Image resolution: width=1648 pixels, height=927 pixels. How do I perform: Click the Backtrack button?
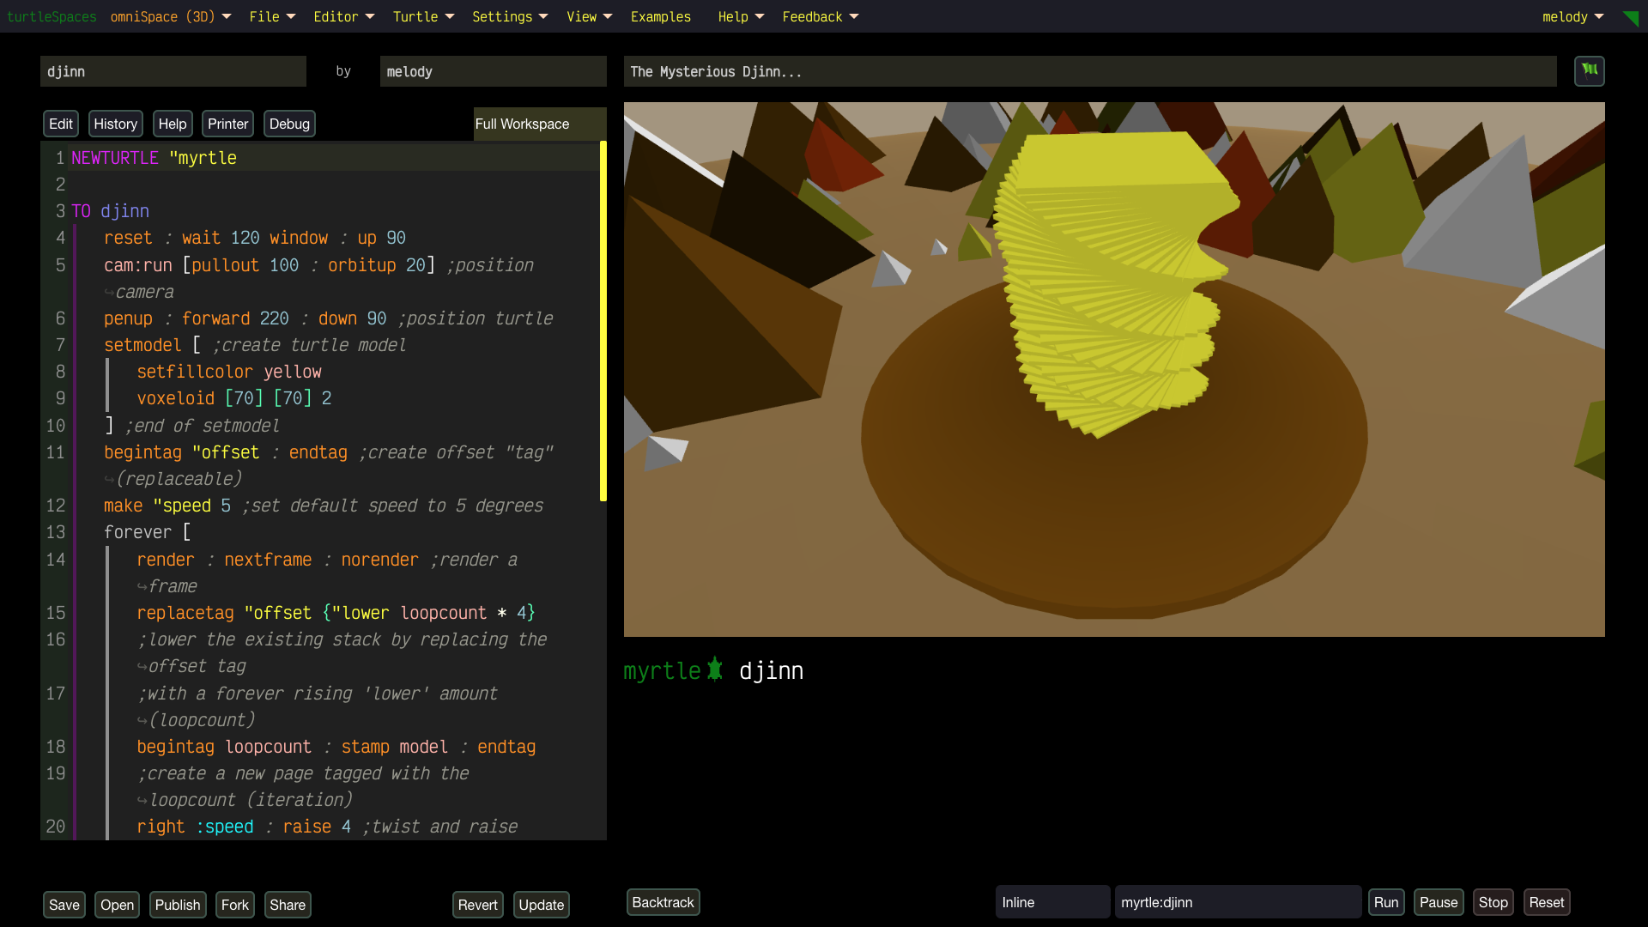point(663,902)
